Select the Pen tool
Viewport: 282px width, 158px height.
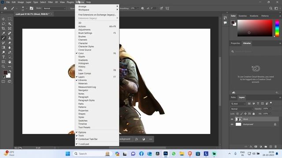[10, 52]
